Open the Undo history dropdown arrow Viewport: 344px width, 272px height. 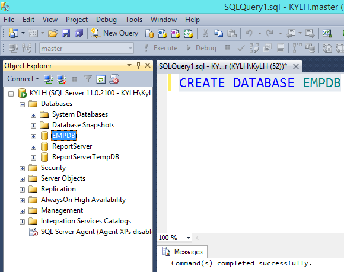coord(260,34)
